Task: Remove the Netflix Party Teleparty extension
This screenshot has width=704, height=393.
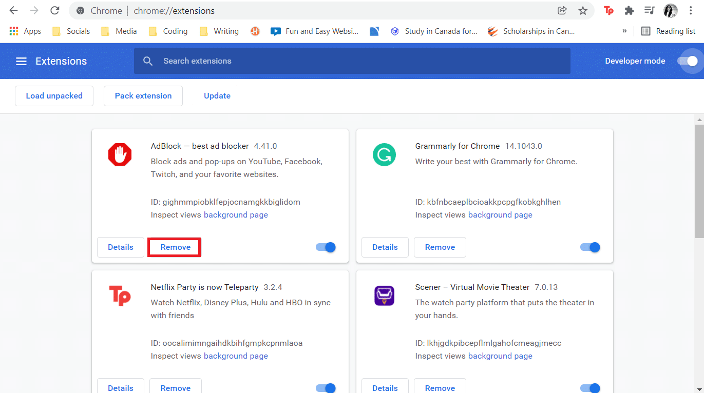Action: pos(176,386)
